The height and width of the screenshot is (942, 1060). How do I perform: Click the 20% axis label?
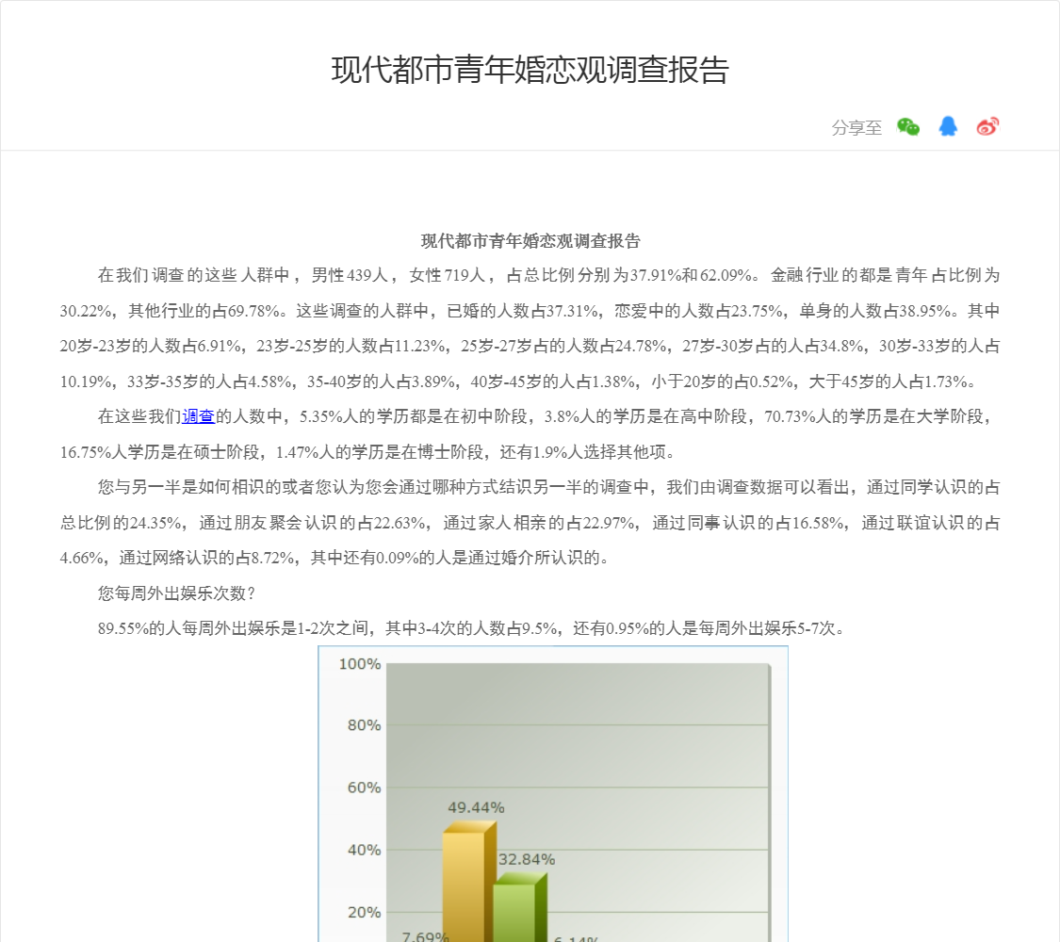coord(364,912)
